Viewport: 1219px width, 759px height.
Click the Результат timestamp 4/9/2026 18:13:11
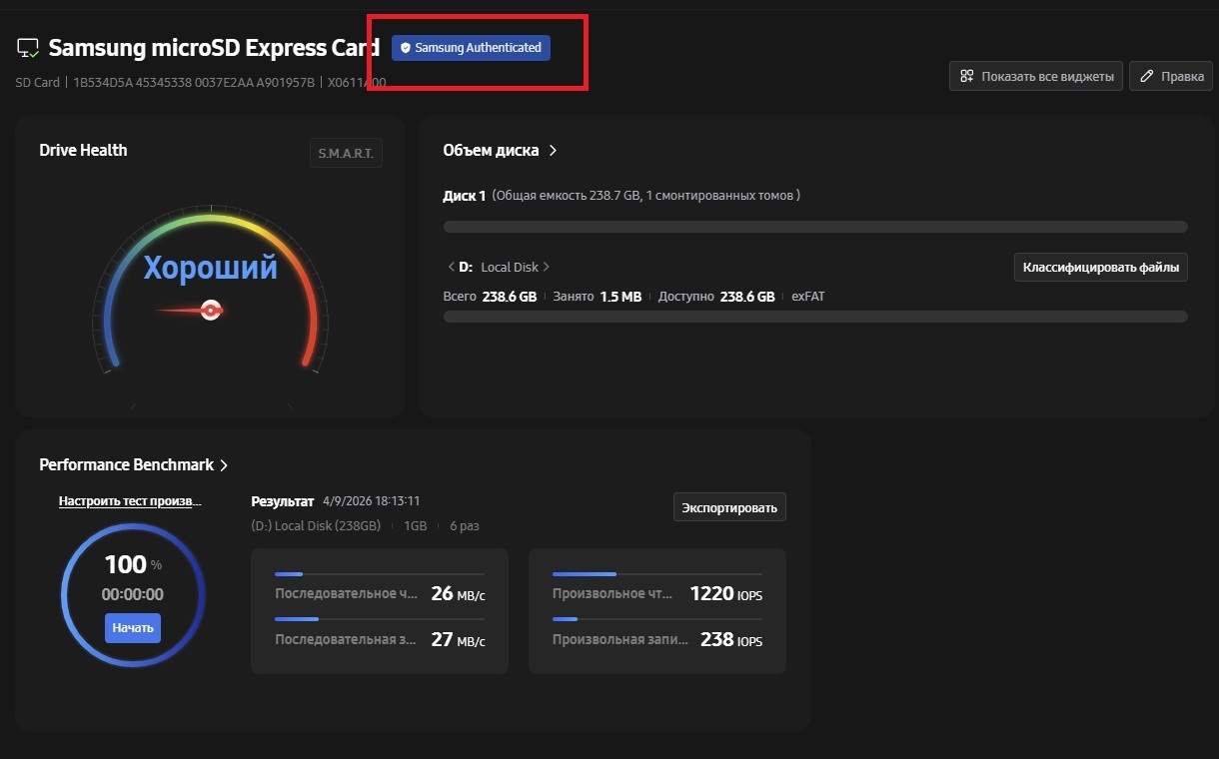tap(372, 501)
